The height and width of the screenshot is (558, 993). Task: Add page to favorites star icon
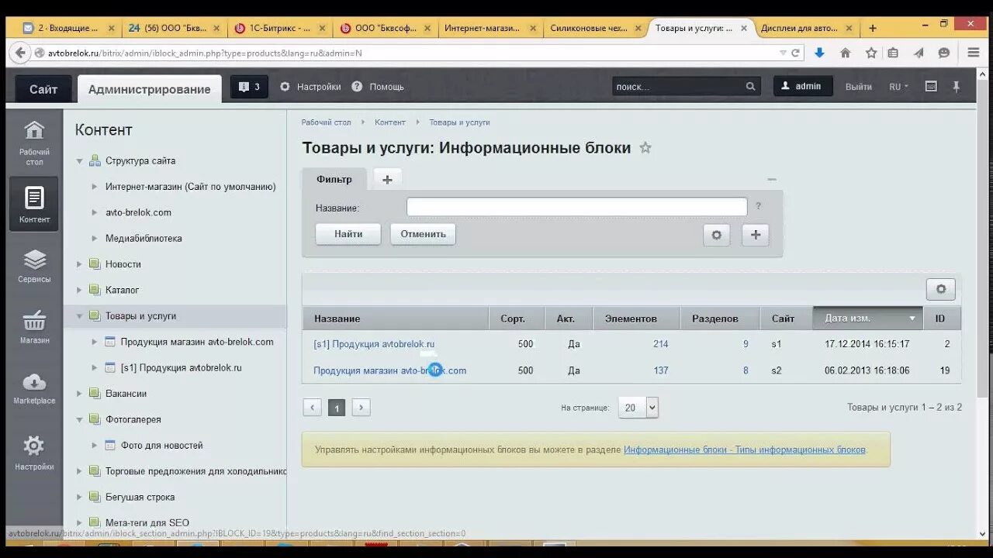[x=645, y=147]
